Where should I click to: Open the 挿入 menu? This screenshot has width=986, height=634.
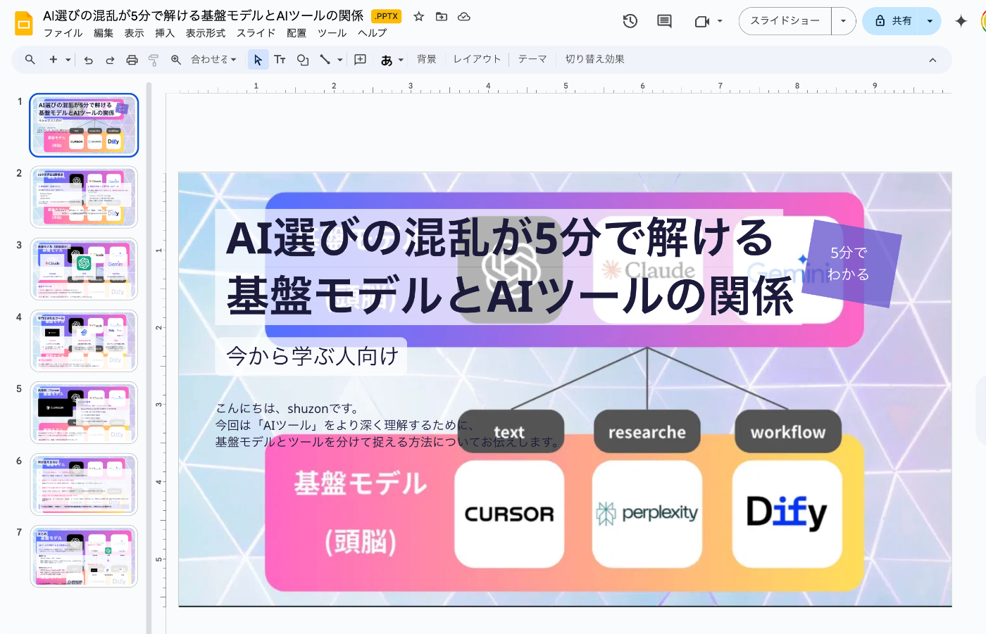pos(165,33)
